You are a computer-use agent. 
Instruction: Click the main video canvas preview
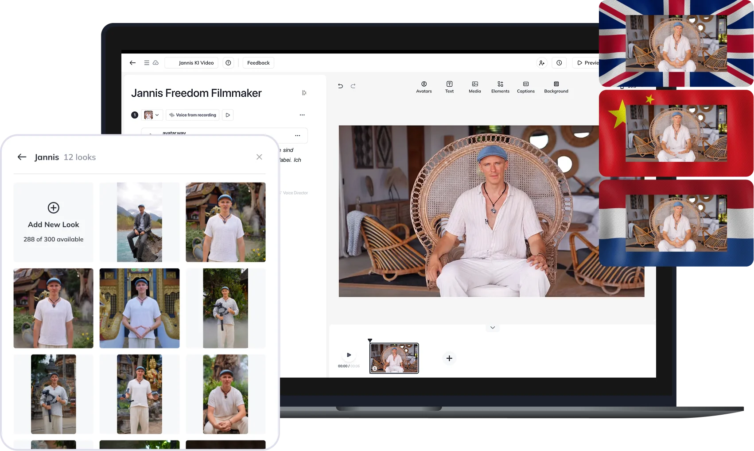pyautogui.click(x=491, y=211)
